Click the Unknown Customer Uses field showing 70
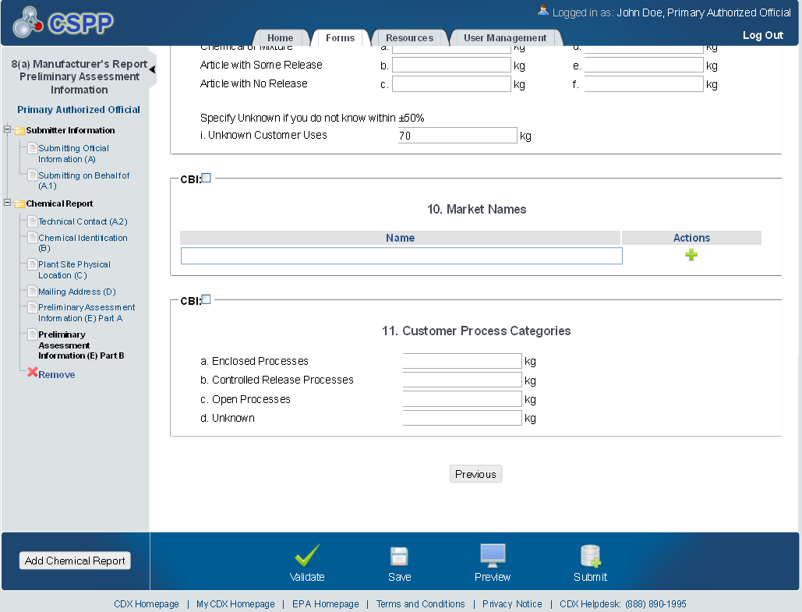Image resolution: width=802 pixels, height=612 pixels. point(458,136)
